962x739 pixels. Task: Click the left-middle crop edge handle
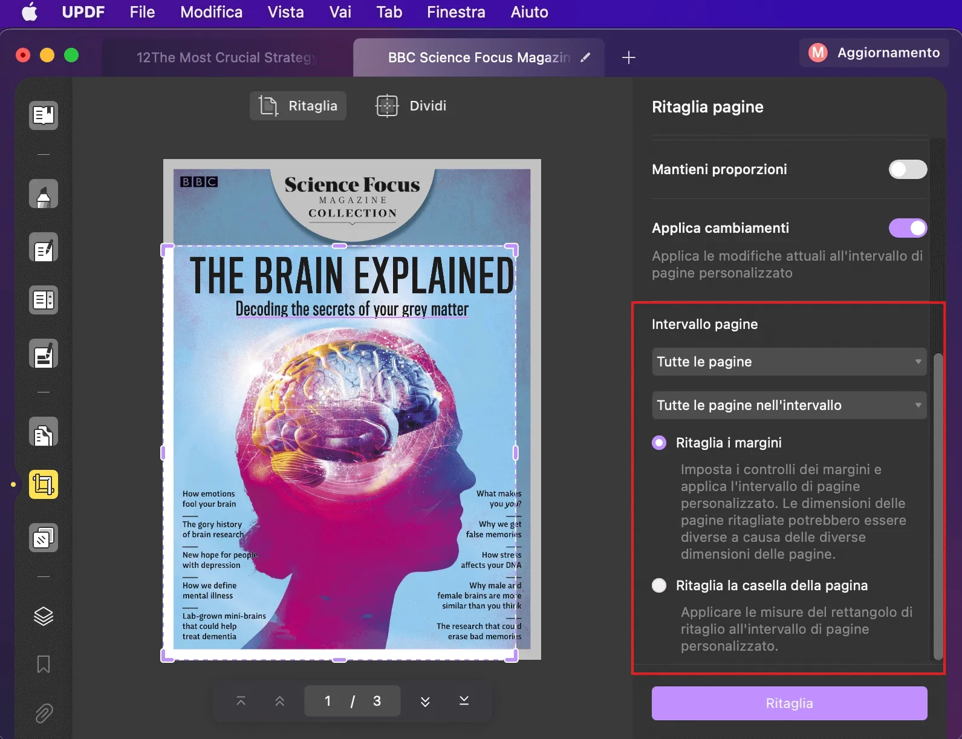163,452
